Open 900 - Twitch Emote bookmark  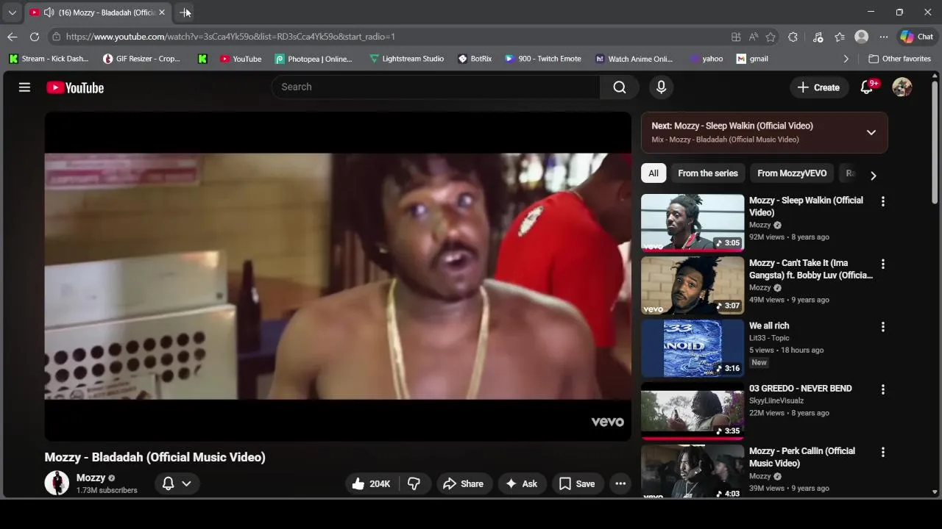542,59
